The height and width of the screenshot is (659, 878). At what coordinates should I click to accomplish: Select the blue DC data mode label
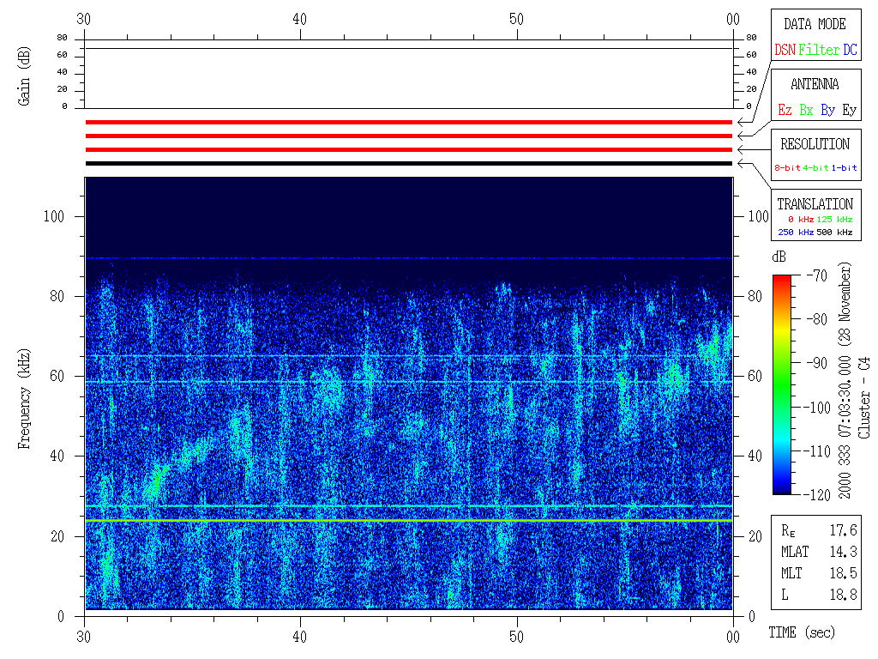850,51
